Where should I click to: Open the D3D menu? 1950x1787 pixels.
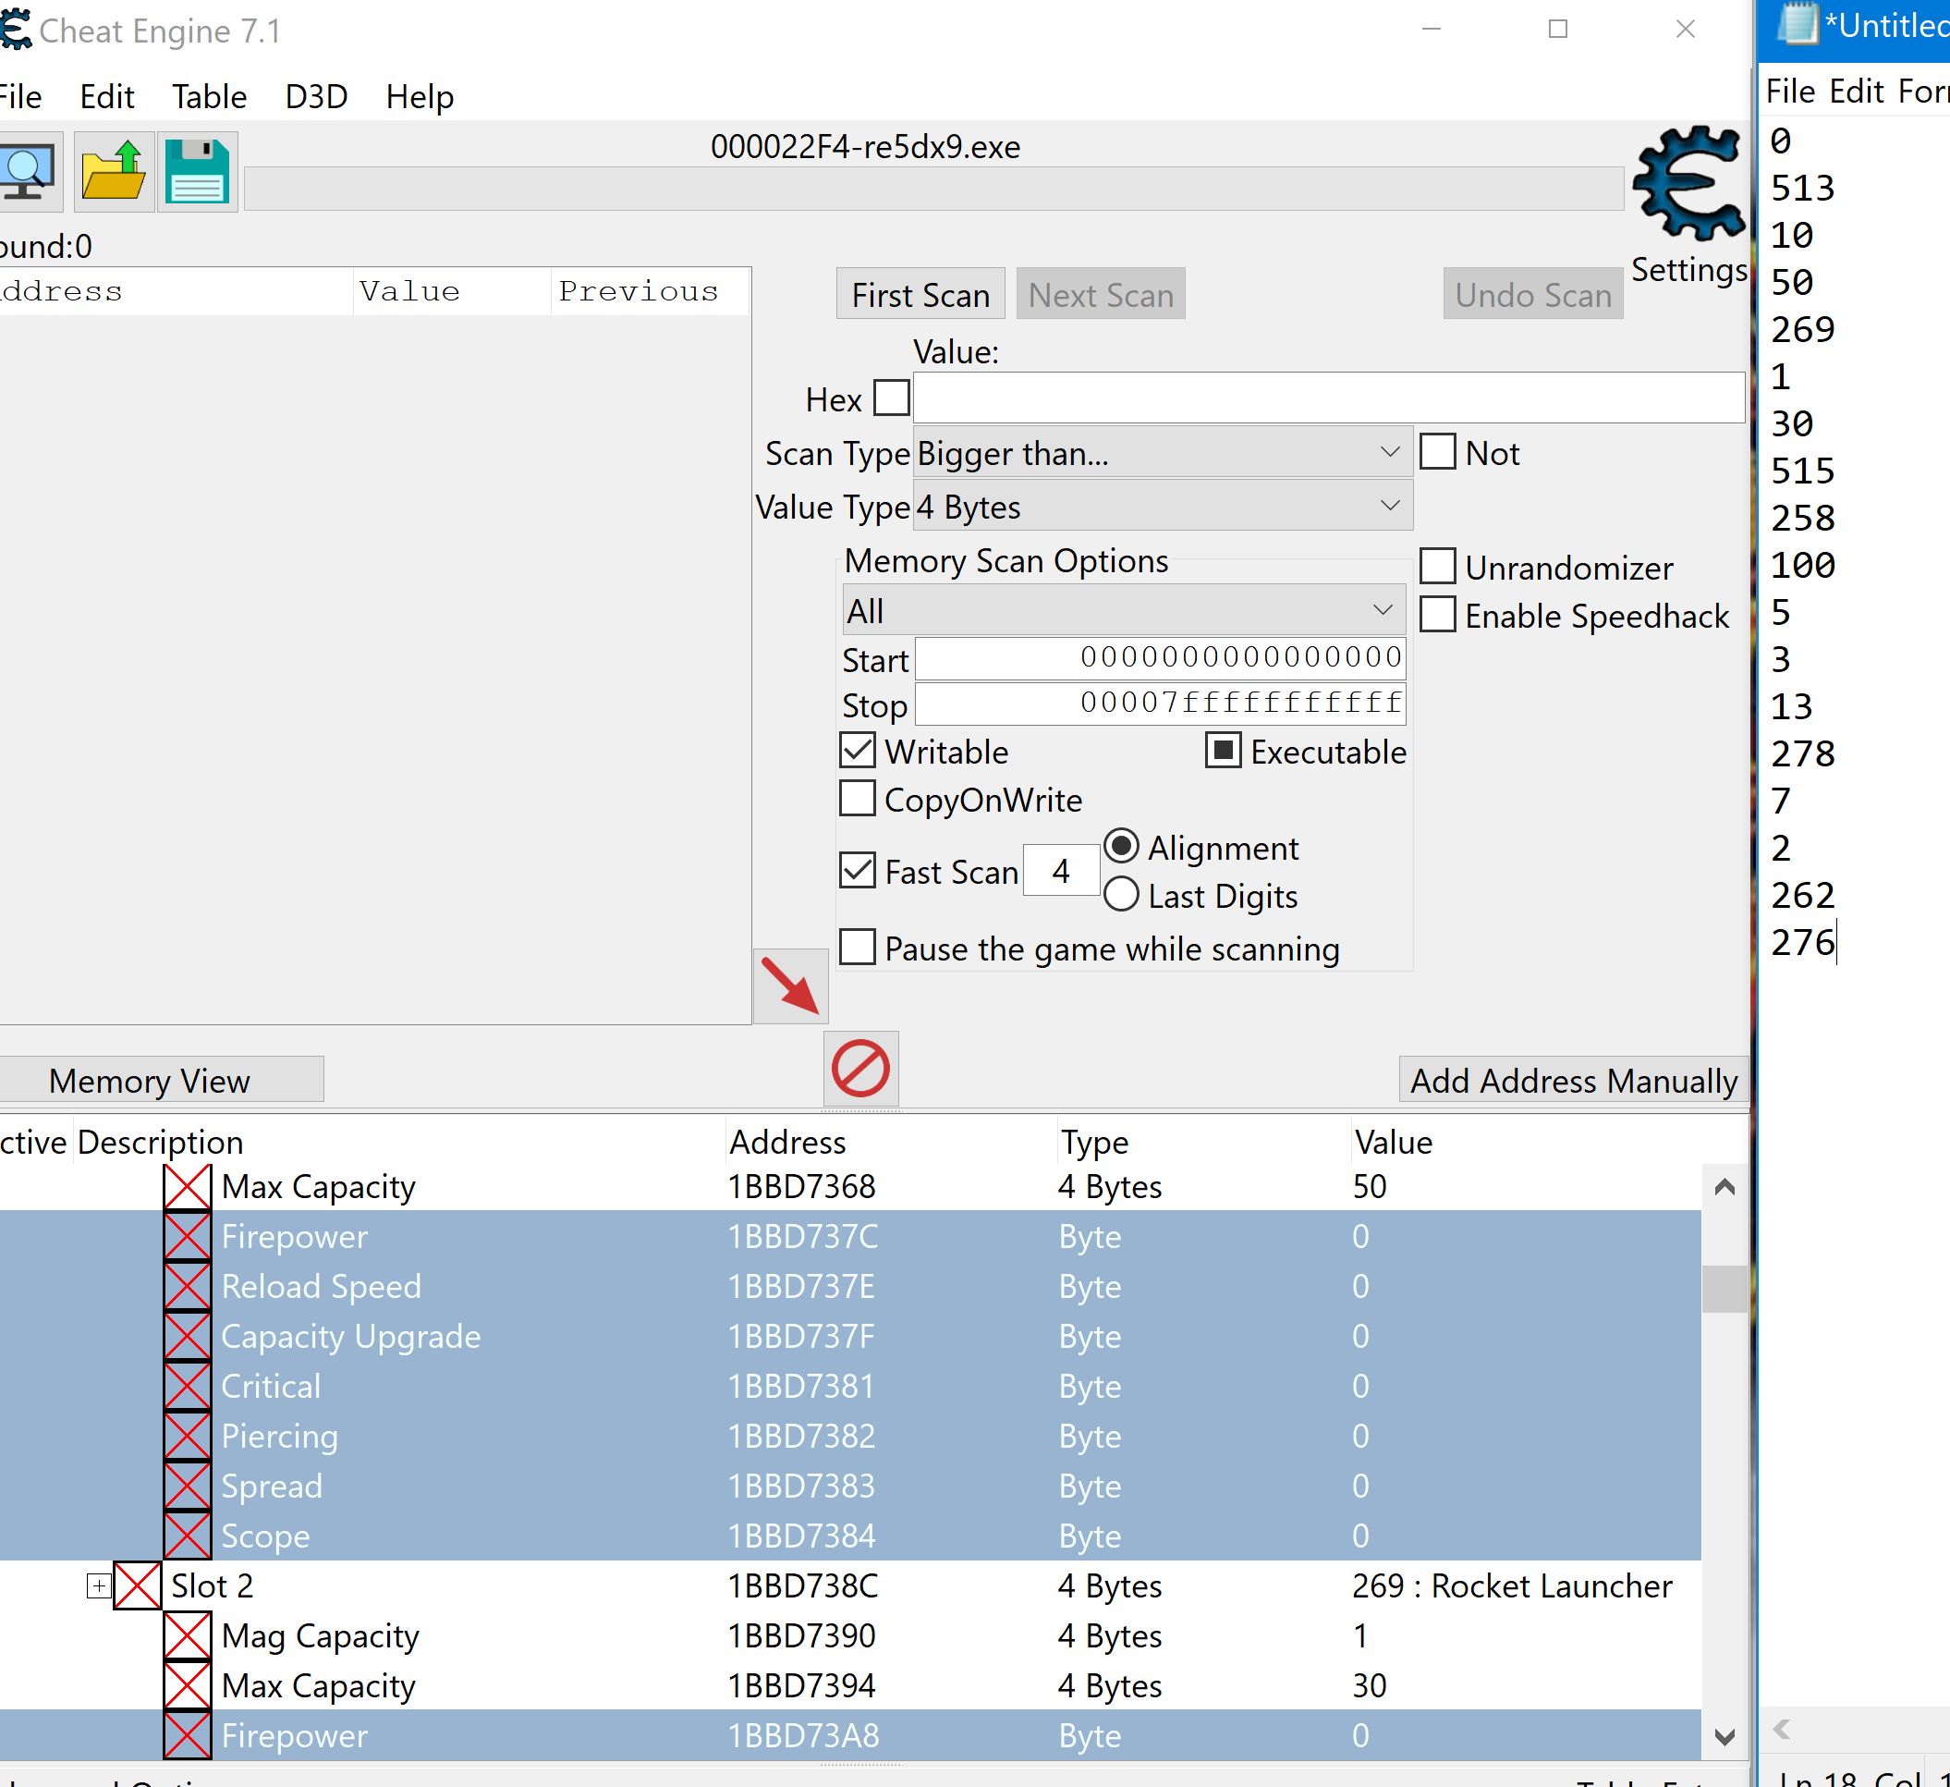[x=315, y=97]
